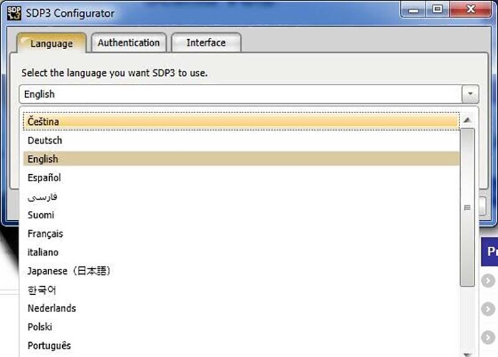Click the bottom arrow icon in background window

pyautogui.click(x=488, y=337)
